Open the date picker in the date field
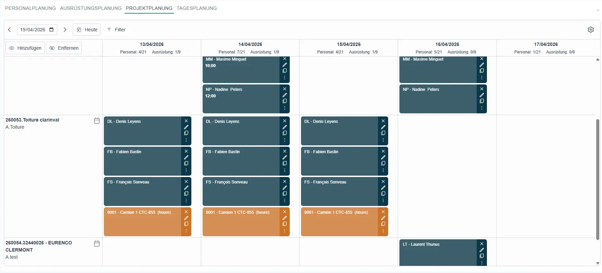 pyautogui.click(x=51, y=30)
